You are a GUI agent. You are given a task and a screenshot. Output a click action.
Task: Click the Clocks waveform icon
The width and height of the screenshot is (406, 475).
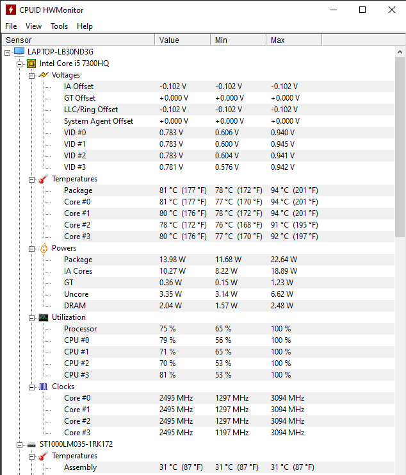click(x=44, y=387)
